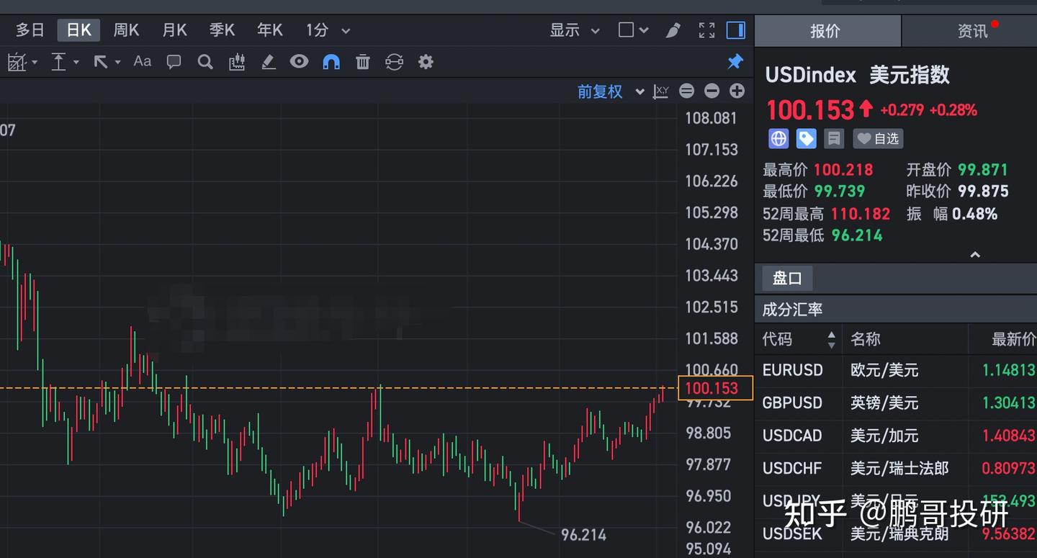Open the chart settings gear
Image resolution: width=1037 pixels, height=558 pixels.
point(425,61)
